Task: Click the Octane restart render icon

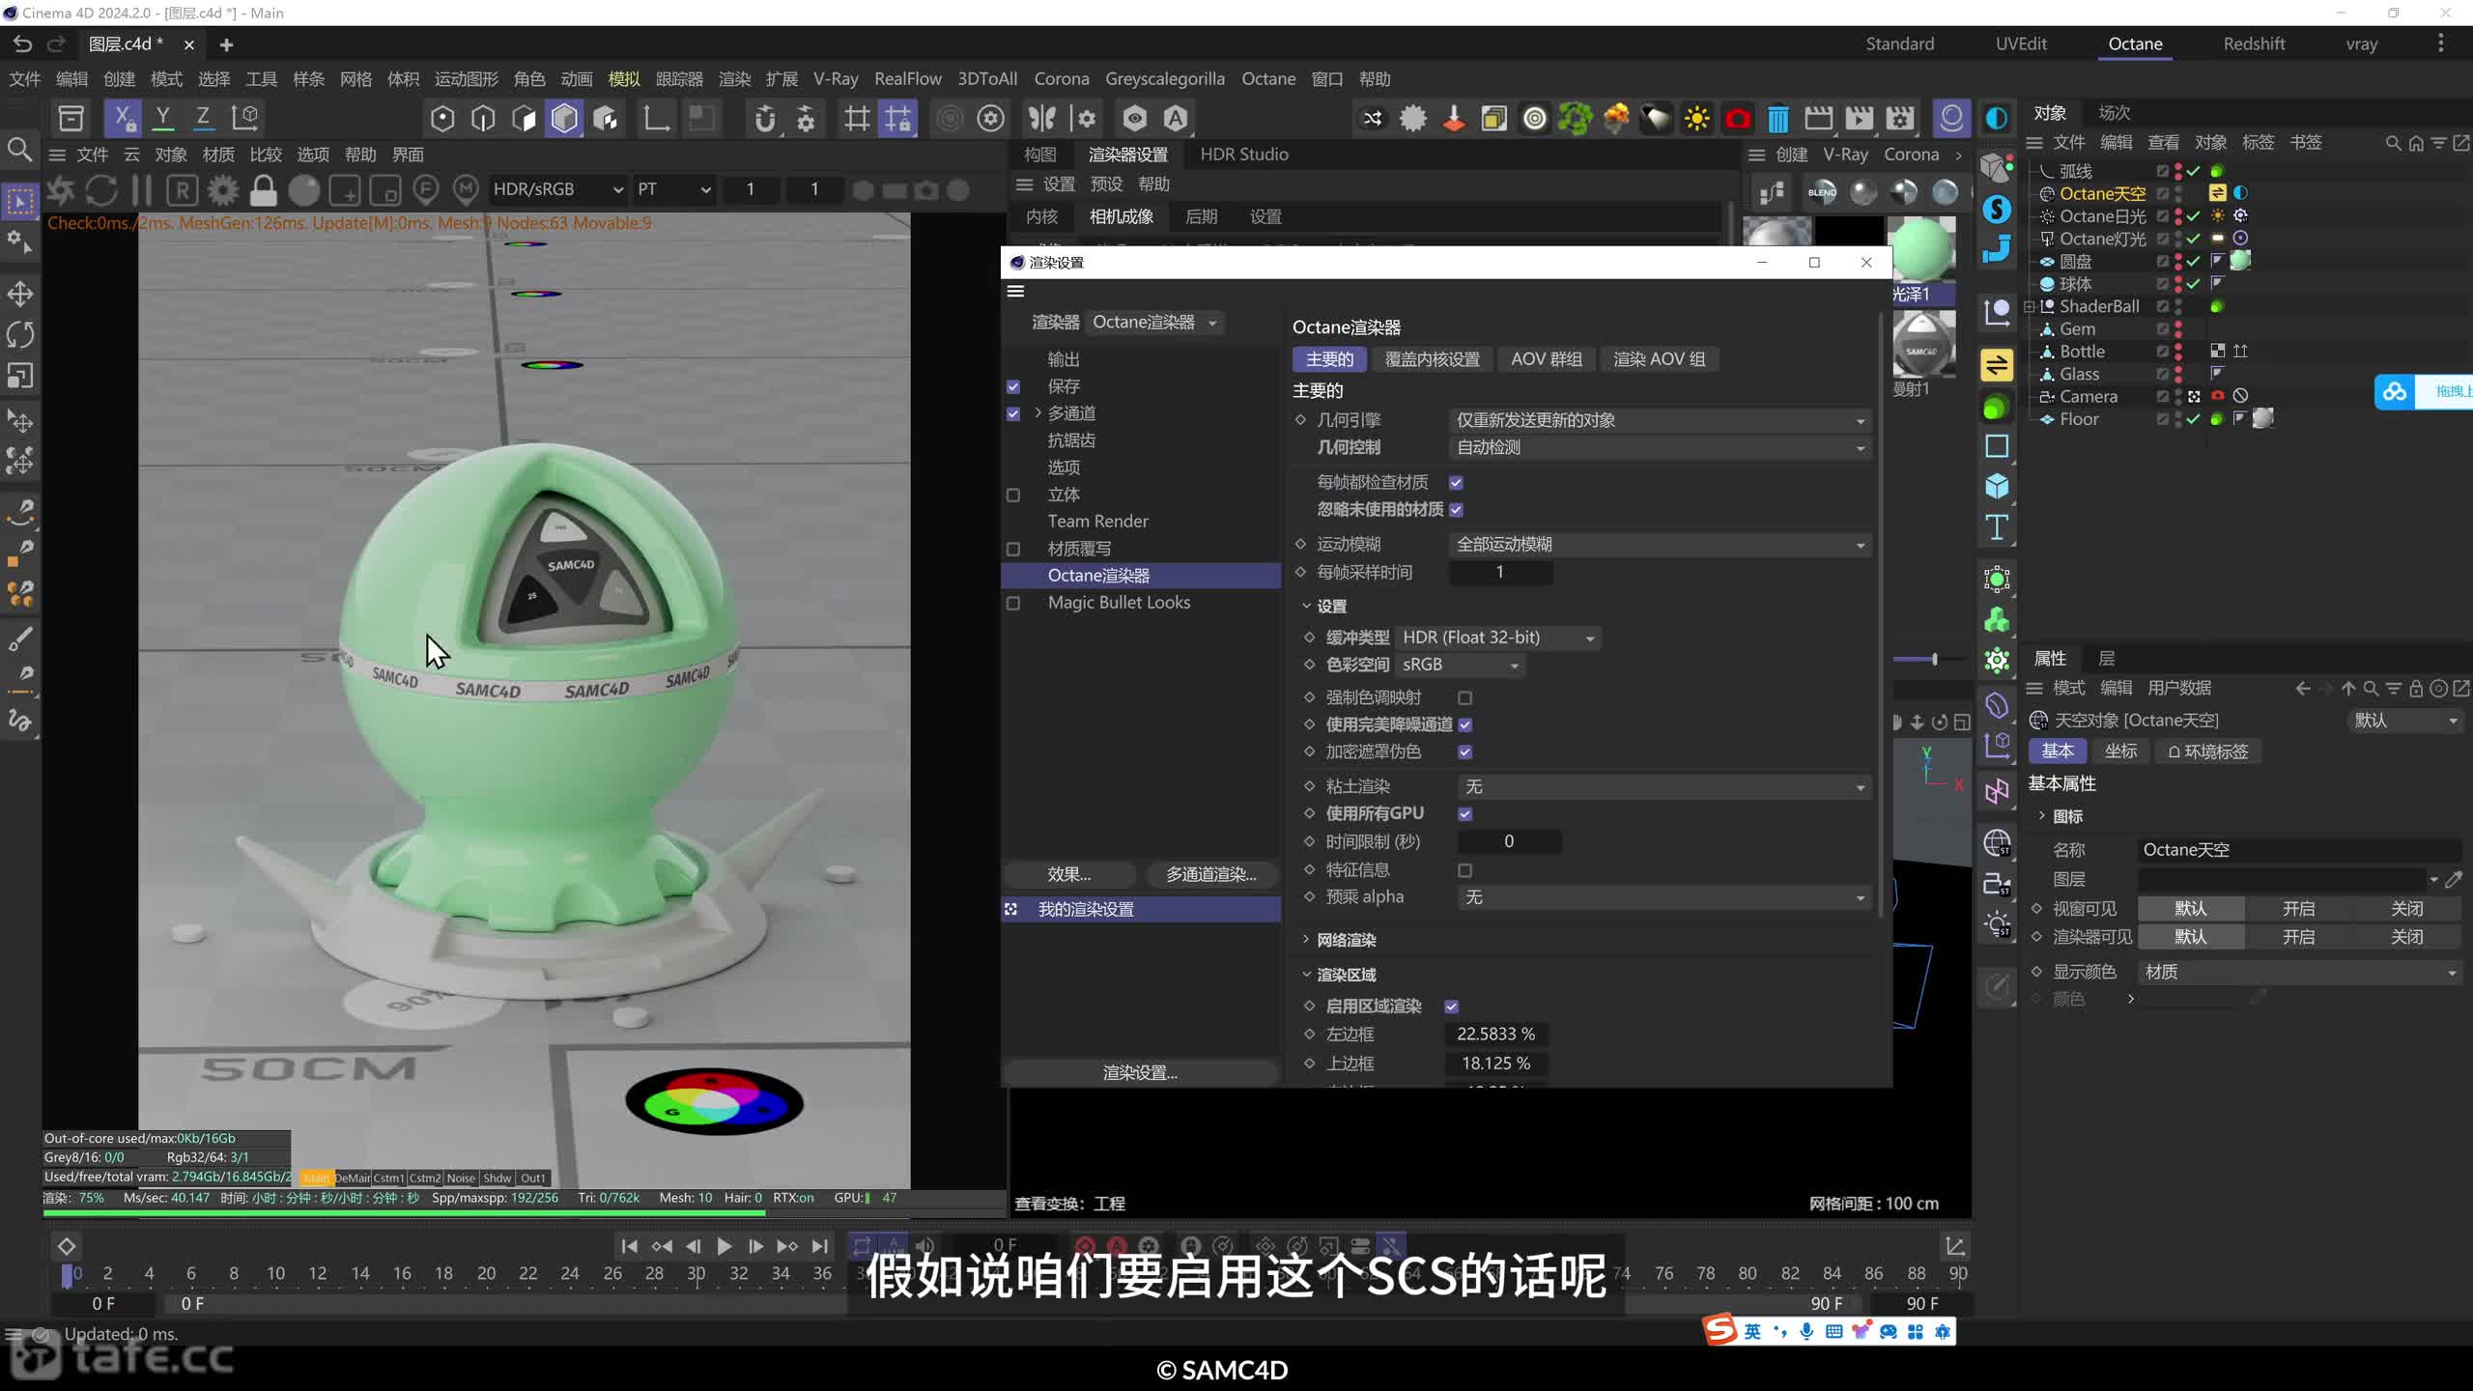Action: 100,190
